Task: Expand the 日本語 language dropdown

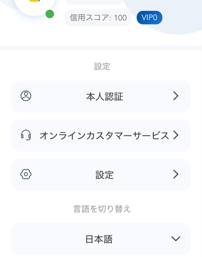Action: pyautogui.click(x=101, y=239)
